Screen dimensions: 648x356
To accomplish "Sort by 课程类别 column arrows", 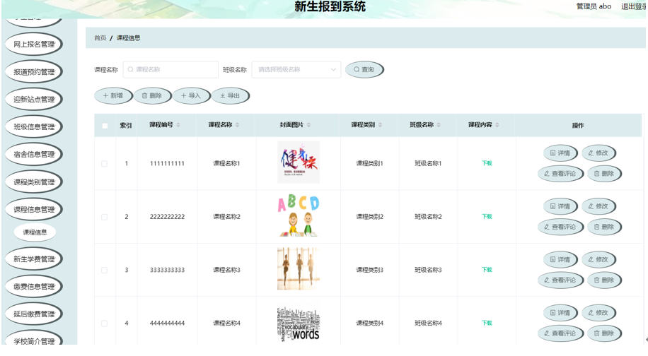I will [380, 125].
